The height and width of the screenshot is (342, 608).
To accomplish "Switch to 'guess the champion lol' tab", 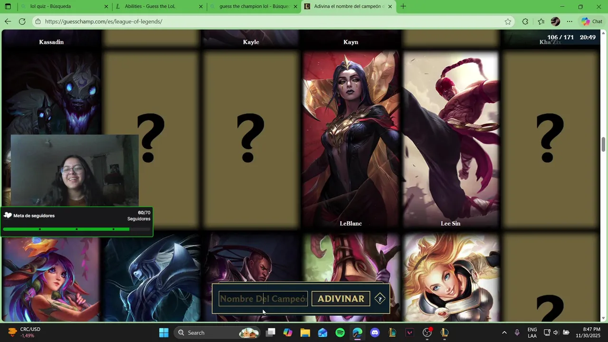I will pos(254,7).
